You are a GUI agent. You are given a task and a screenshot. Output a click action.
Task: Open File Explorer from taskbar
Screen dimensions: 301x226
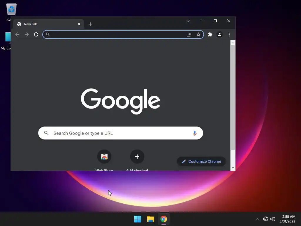[151, 219]
